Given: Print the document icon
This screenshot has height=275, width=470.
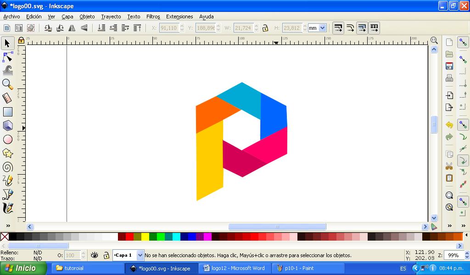Looking at the screenshot, I should point(449,78).
